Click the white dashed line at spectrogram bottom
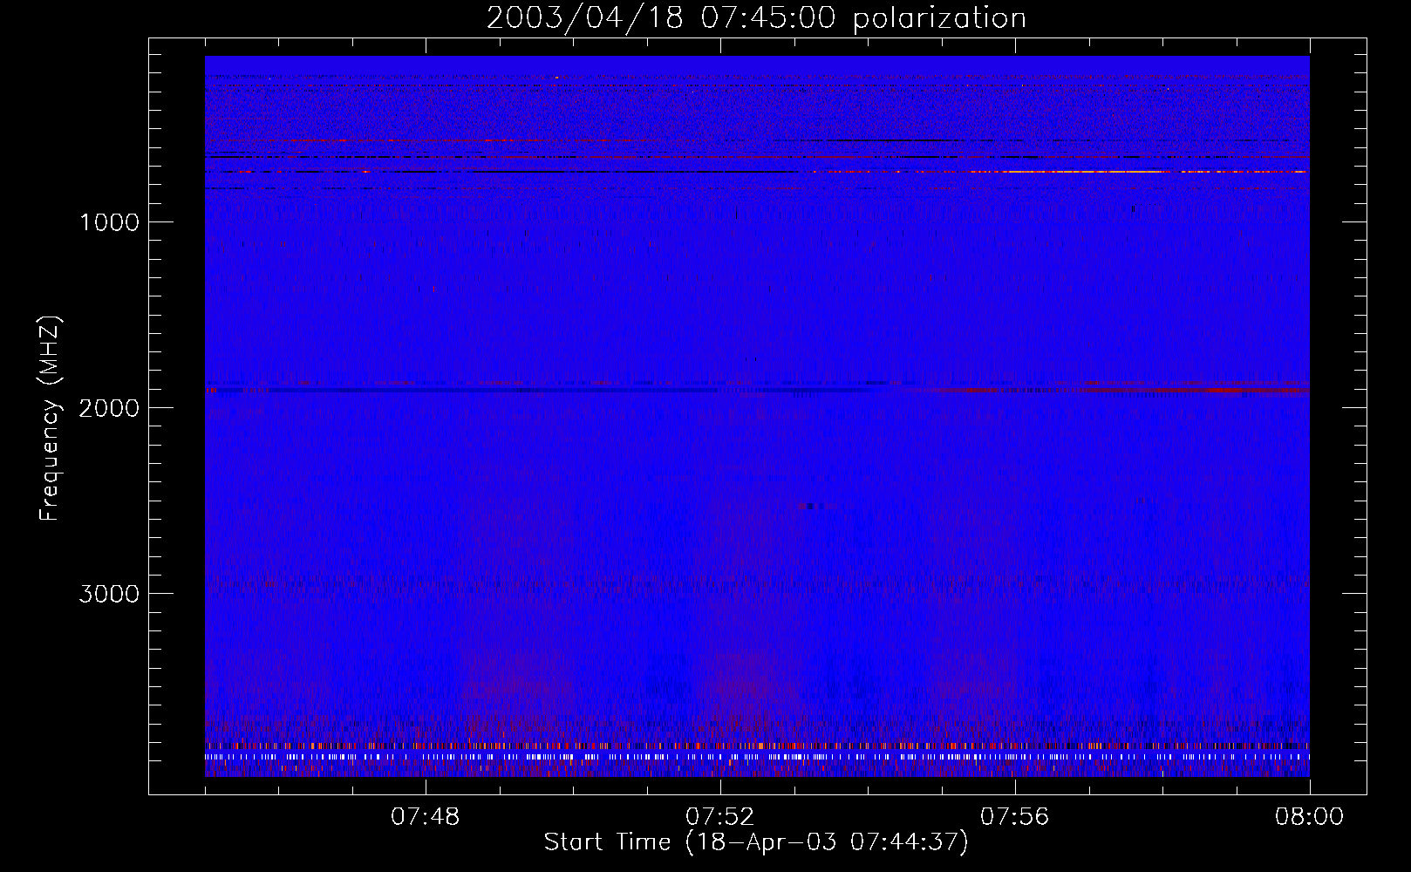Viewport: 1411px width, 872px height. [x=757, y=757]
